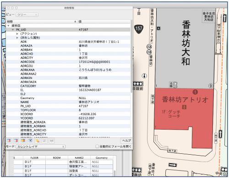Click the downward arrow circle sign on road
Viewport: 229px width, 178px height.
pos(144,76)
